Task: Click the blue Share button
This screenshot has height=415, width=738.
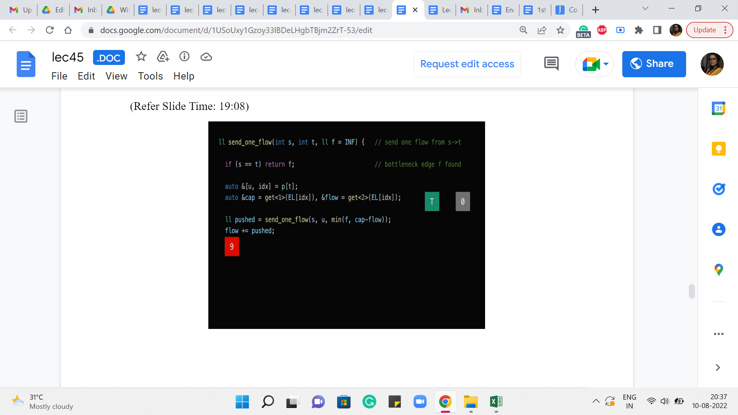Action: point(654,64)
